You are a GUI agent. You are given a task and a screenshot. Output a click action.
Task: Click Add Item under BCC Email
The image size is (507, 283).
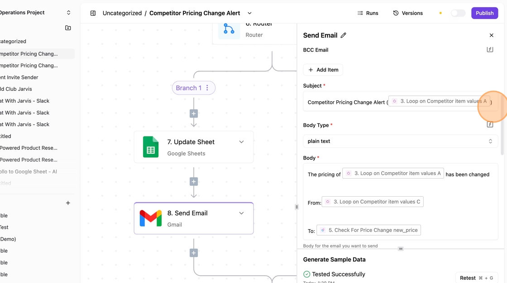point(323,70)
